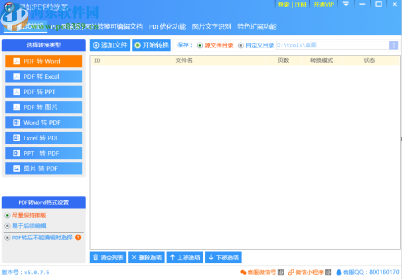
Task: Select Word 转 PDF conversion type
Action: click(x=43, y=123)
